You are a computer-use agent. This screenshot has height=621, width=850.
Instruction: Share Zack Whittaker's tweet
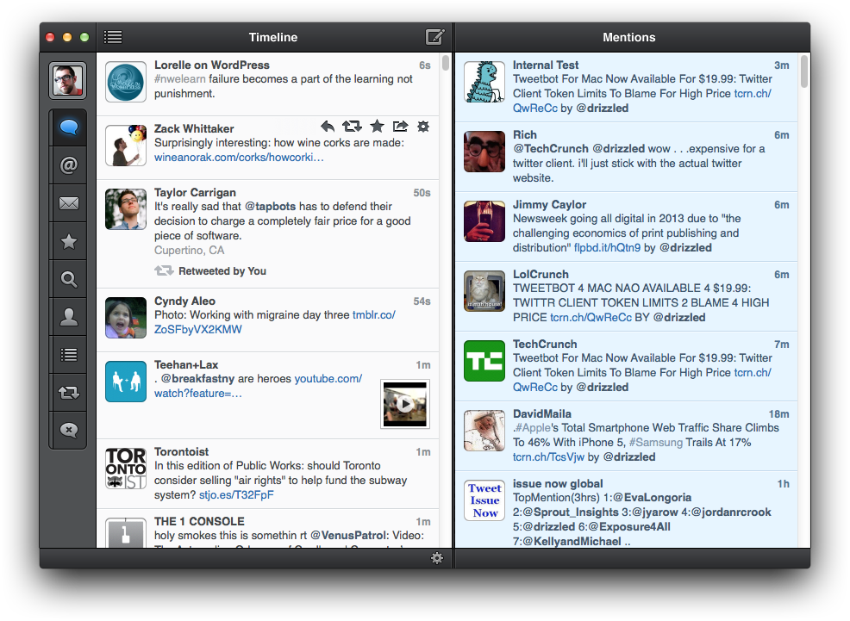(x=400, y=127)
